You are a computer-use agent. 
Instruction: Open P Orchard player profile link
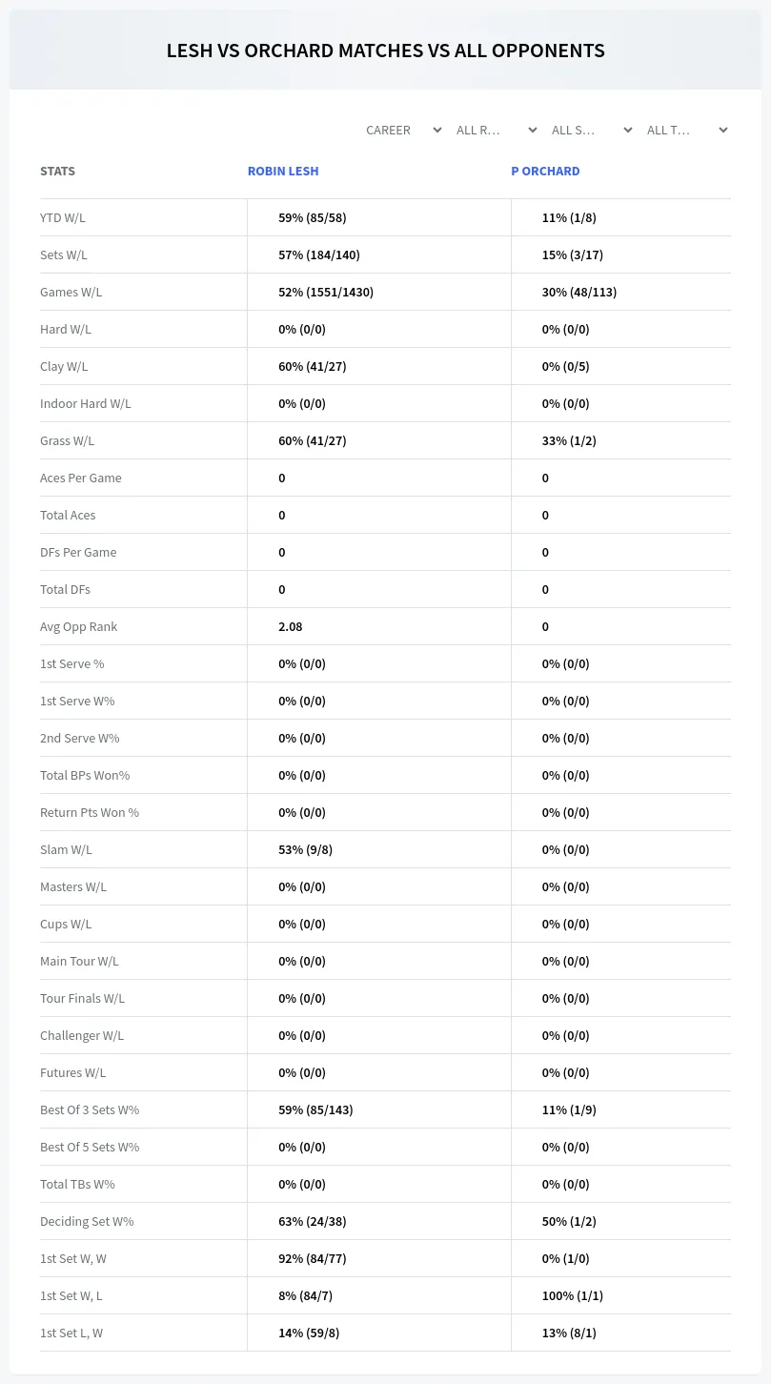545,172
